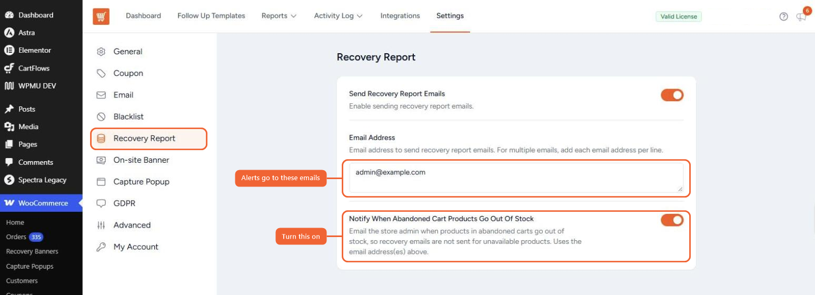The image size is (815, 295).
Task: Click the Valid License badge
Action: coord(679,16)
